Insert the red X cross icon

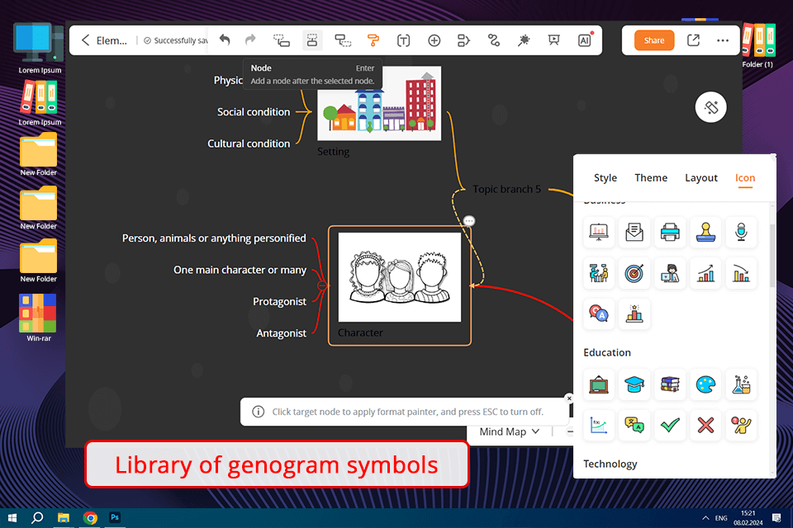tap(705, 426)
